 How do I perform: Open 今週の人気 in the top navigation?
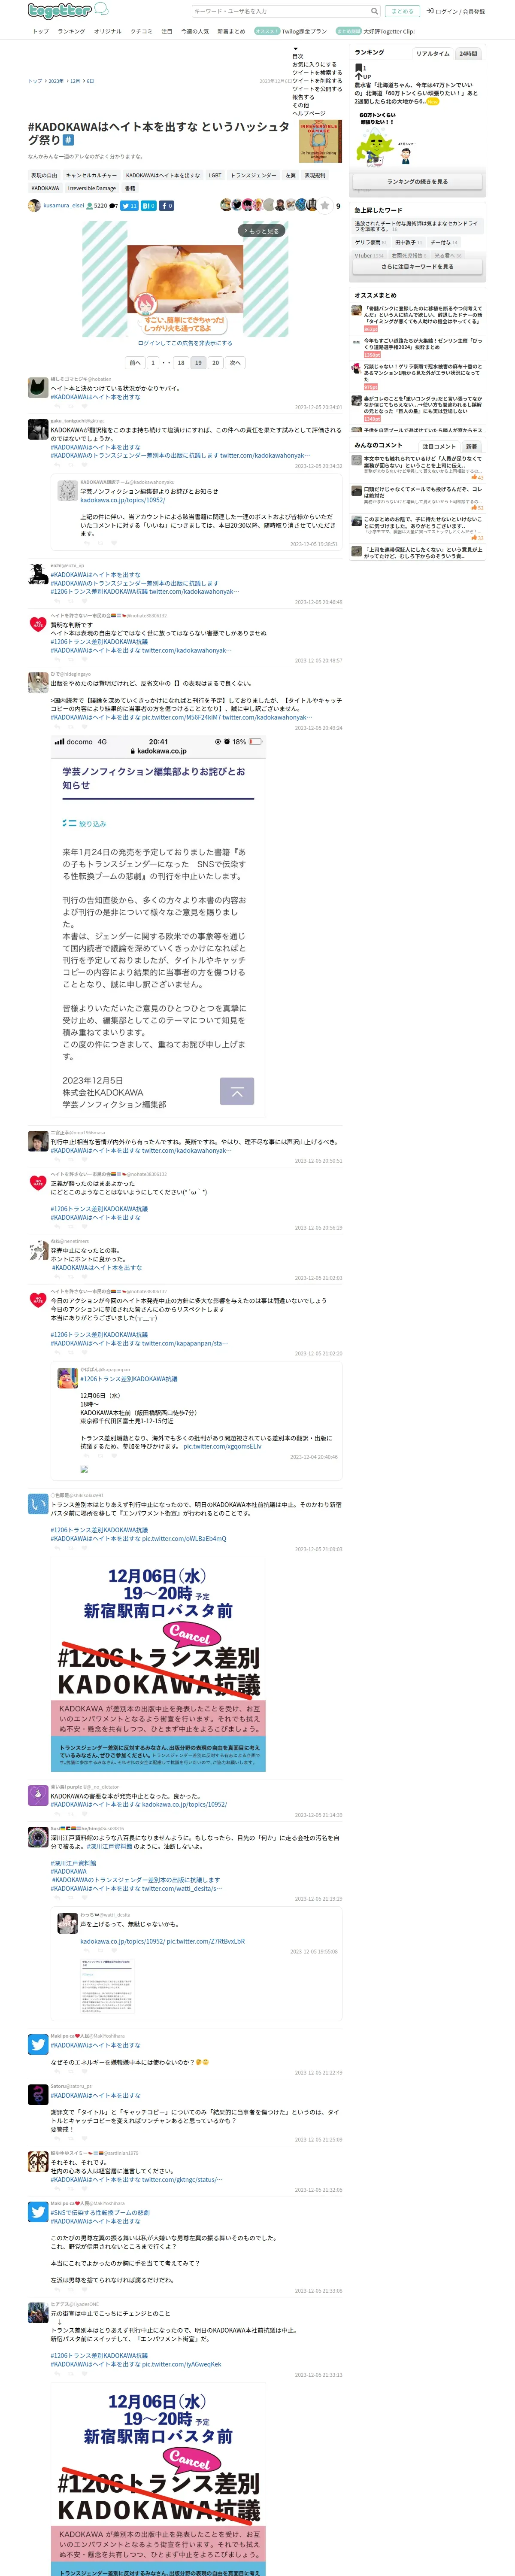tap(195, 31)
